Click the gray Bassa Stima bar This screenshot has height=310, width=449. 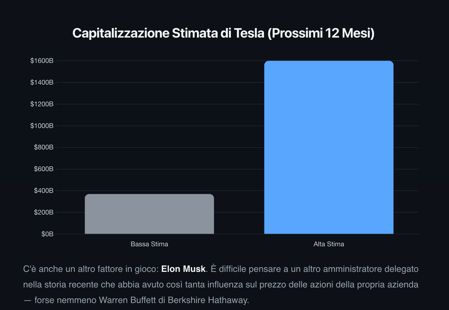[149, 214]
